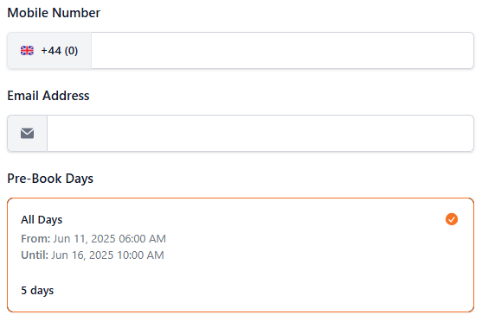
Task: Click the grey country prefix box
Action: [49, 51]
